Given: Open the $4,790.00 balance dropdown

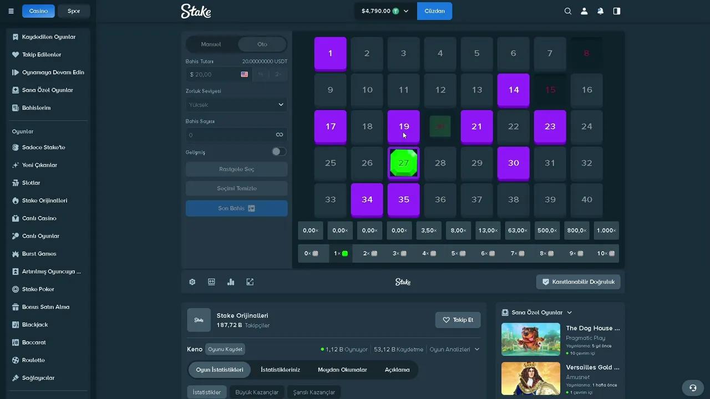Looking at the screenshot, I should (x=385, y=11).
